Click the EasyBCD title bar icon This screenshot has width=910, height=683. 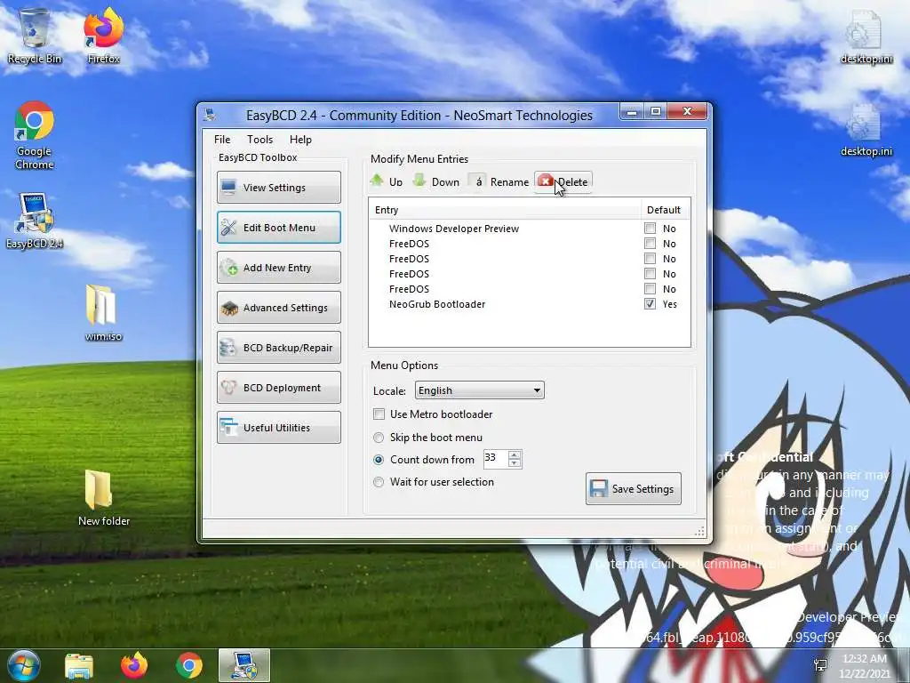click(x=210, y=115)
